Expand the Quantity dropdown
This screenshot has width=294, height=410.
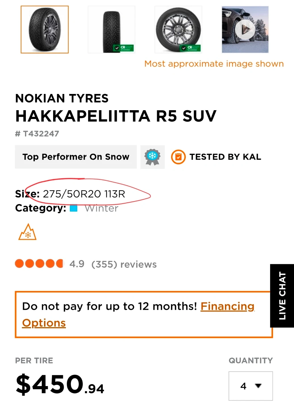[251, 386]
